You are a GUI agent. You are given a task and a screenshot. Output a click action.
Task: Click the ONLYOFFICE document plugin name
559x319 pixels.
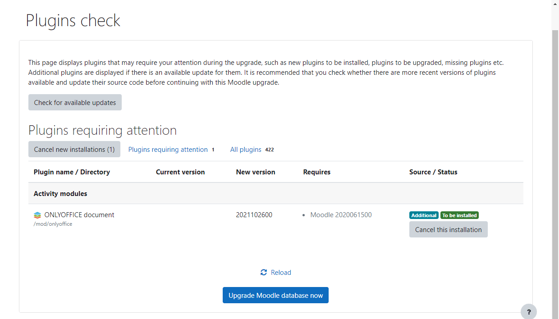[79, 215]
